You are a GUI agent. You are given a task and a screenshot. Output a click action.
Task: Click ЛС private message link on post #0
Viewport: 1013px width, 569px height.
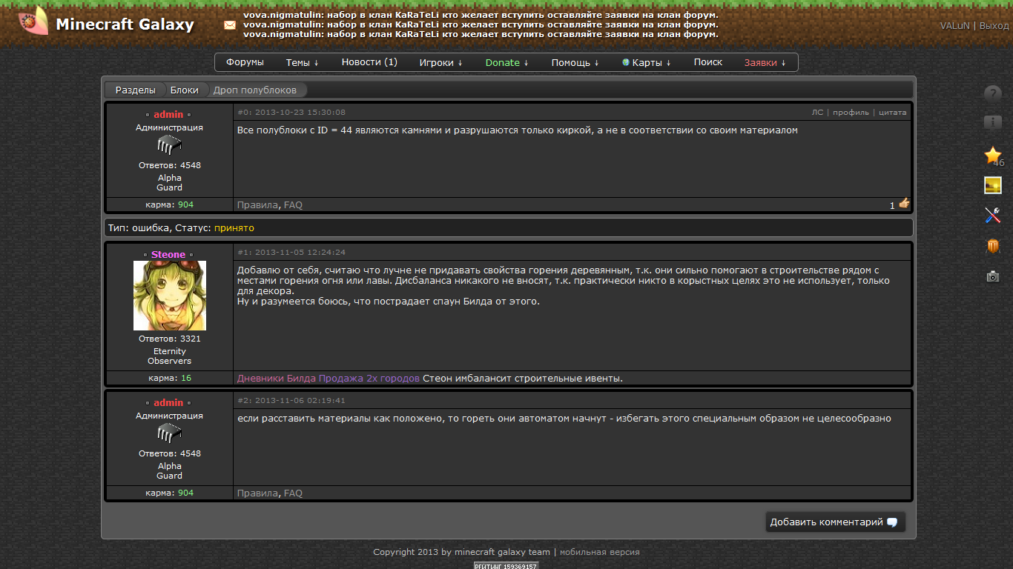pos(817,113)
